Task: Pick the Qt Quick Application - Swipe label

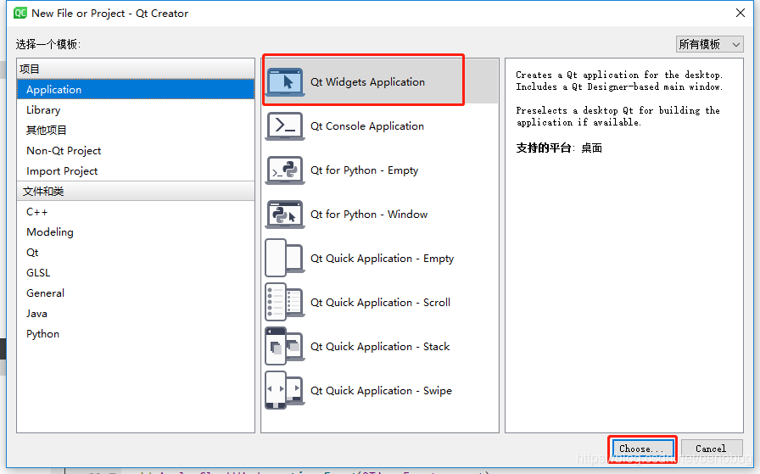Action: (381, 391)
